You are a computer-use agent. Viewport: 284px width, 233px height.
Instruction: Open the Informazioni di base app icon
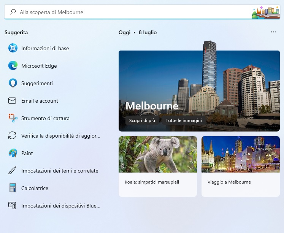pos(13,48)
